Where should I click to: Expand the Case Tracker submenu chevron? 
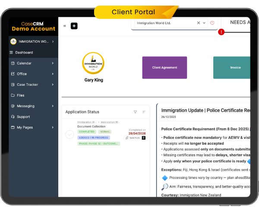tap(53, 85)
